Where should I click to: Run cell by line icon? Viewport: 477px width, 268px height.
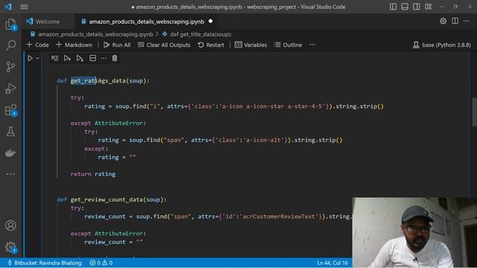[54, 58]
